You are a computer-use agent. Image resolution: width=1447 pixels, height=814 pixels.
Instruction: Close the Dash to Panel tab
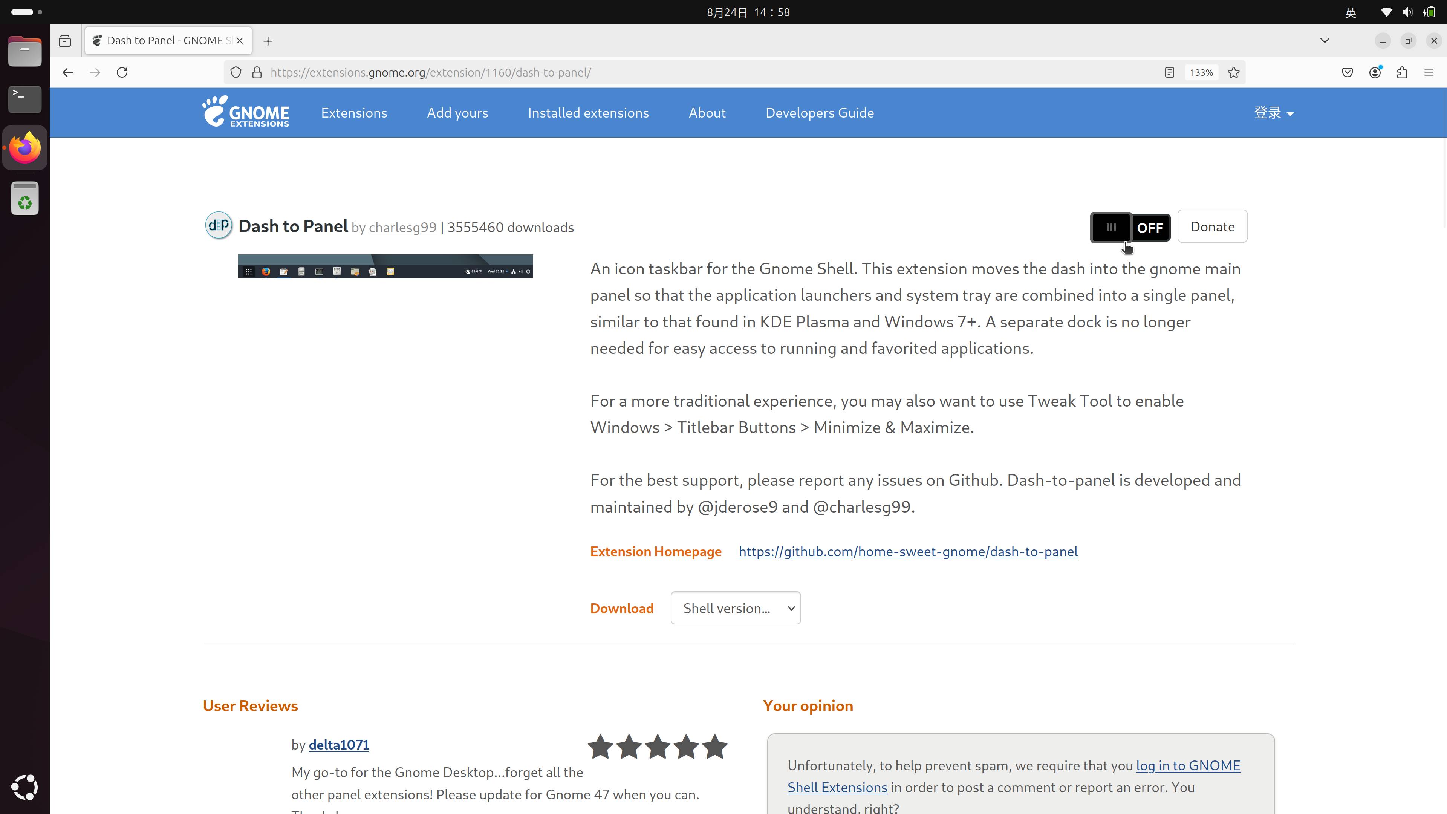[x=240, y=40]
